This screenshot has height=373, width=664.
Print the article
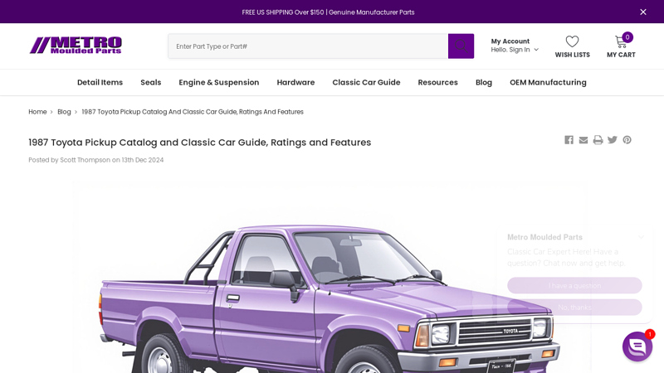(x=598, y=140)
